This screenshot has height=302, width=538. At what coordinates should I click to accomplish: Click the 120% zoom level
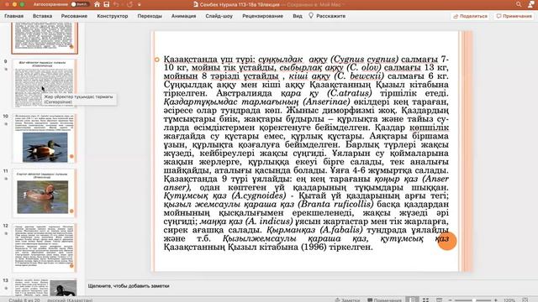coord(509,300)
